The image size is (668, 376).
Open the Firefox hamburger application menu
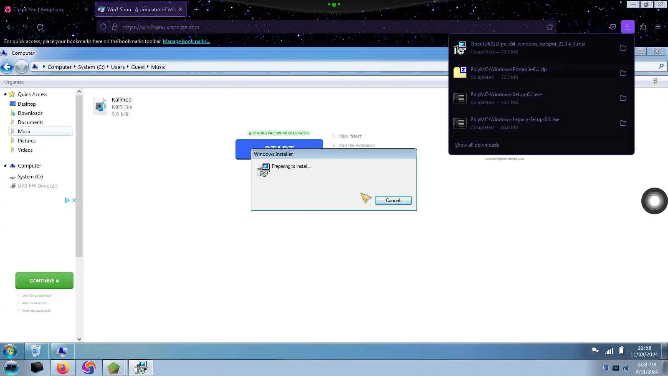[x=658, y=27]
